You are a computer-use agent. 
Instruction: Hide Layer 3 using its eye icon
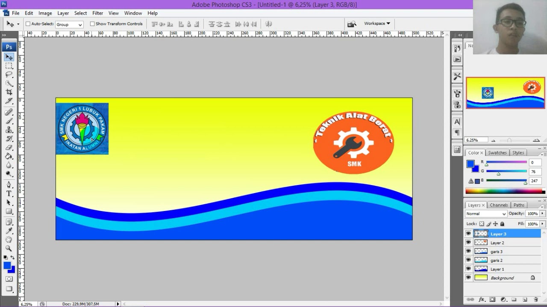[x=468, y=234]
